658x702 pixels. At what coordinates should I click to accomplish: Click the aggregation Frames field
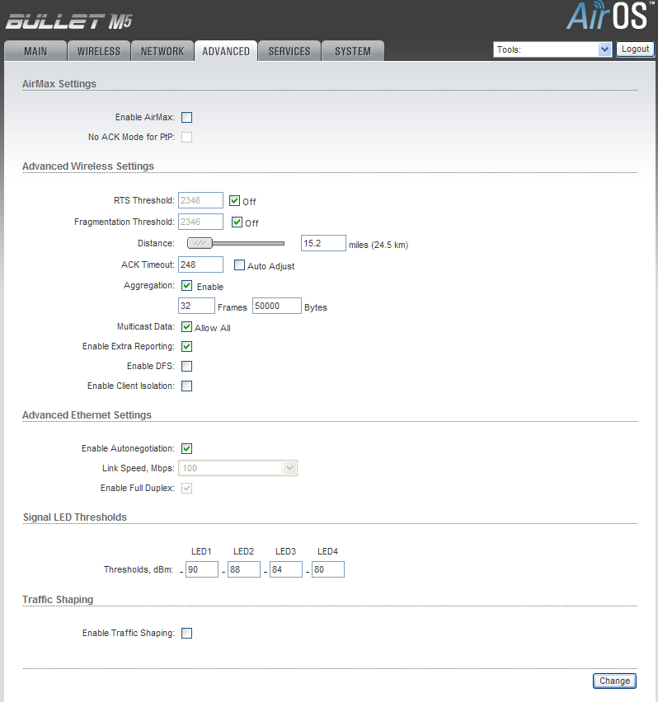click(196, 306)
